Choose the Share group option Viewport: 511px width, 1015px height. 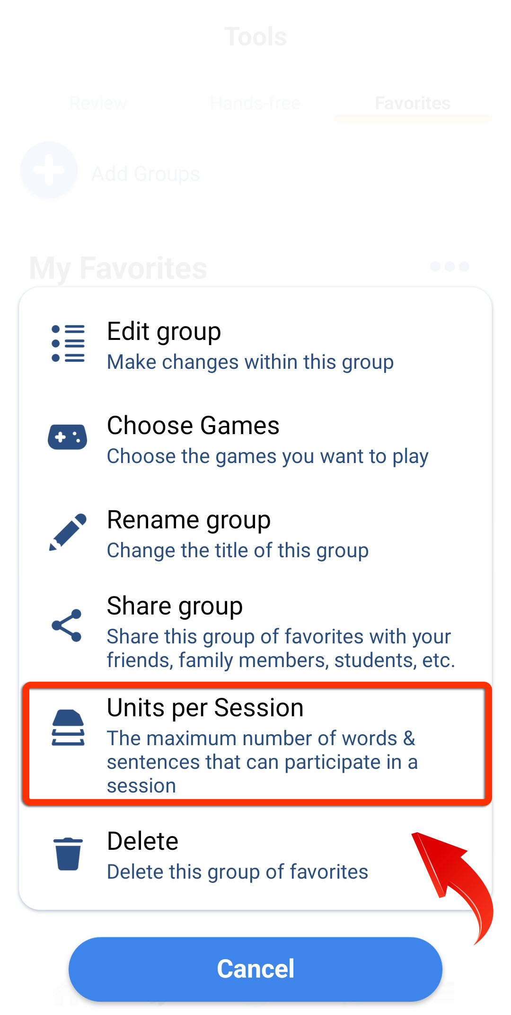(x=255, y=632)
